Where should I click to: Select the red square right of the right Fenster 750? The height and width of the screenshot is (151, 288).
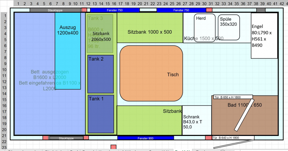tap(209, 10)
